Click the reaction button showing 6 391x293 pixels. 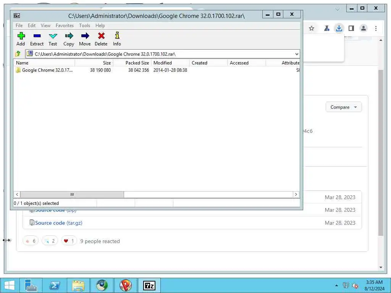click(x=31, y=241)
